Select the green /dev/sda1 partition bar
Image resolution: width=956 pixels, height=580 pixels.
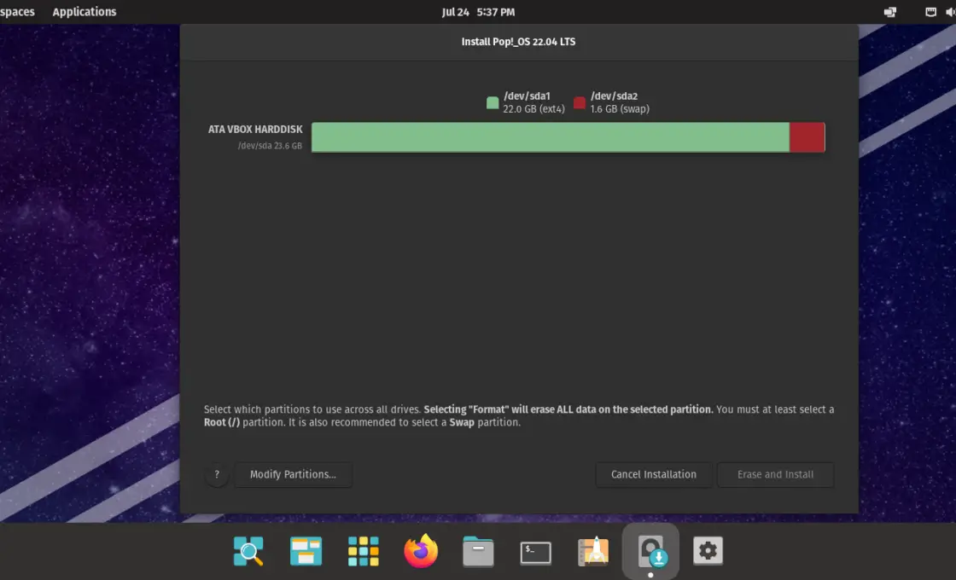click(x=551, y=137)
